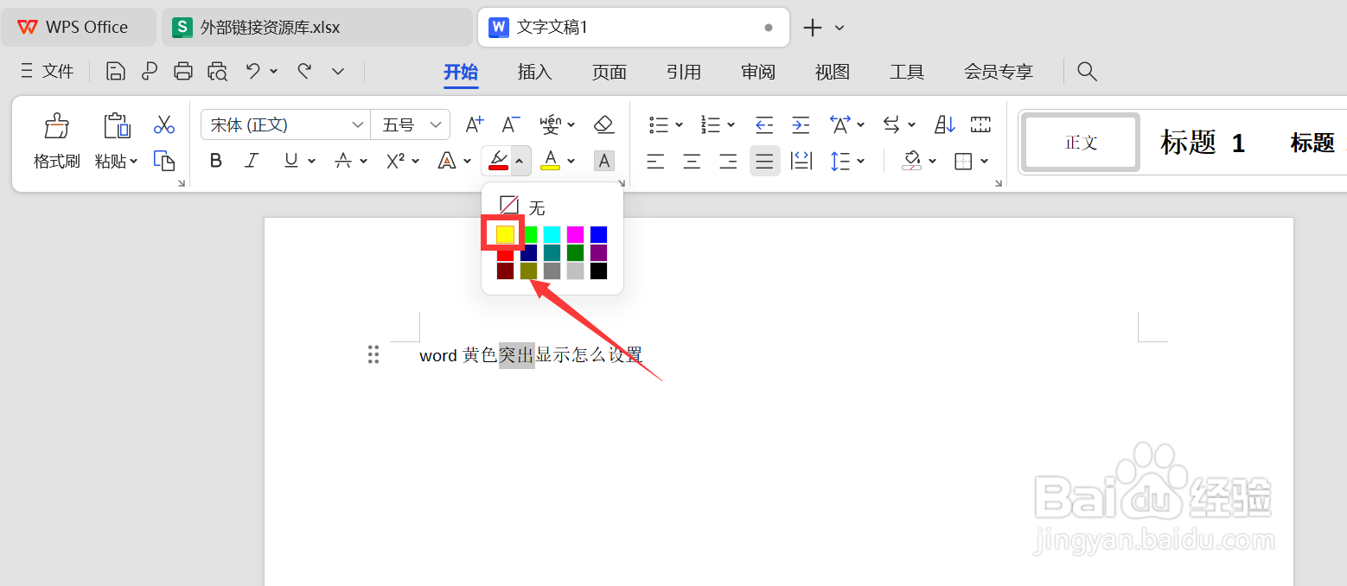Click the Copy icon

[x=164, y=162]
